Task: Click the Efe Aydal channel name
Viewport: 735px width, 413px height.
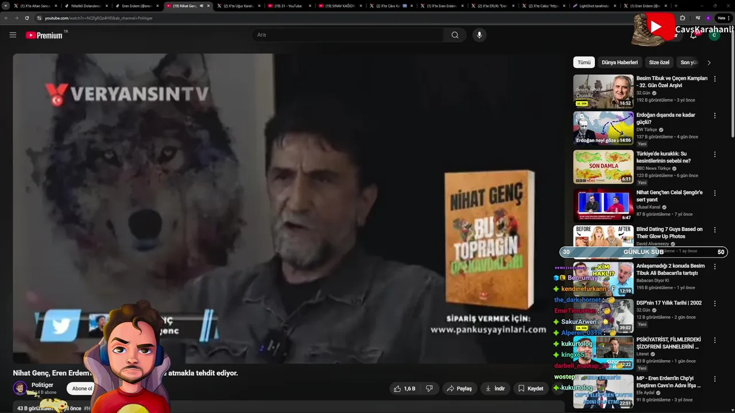Action: click(646, 393)
